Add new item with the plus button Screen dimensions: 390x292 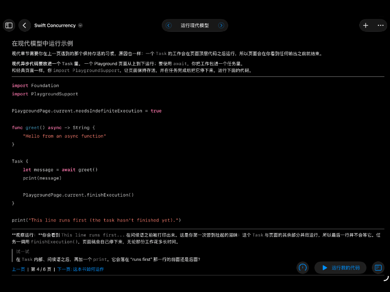(x=366, y=25)
